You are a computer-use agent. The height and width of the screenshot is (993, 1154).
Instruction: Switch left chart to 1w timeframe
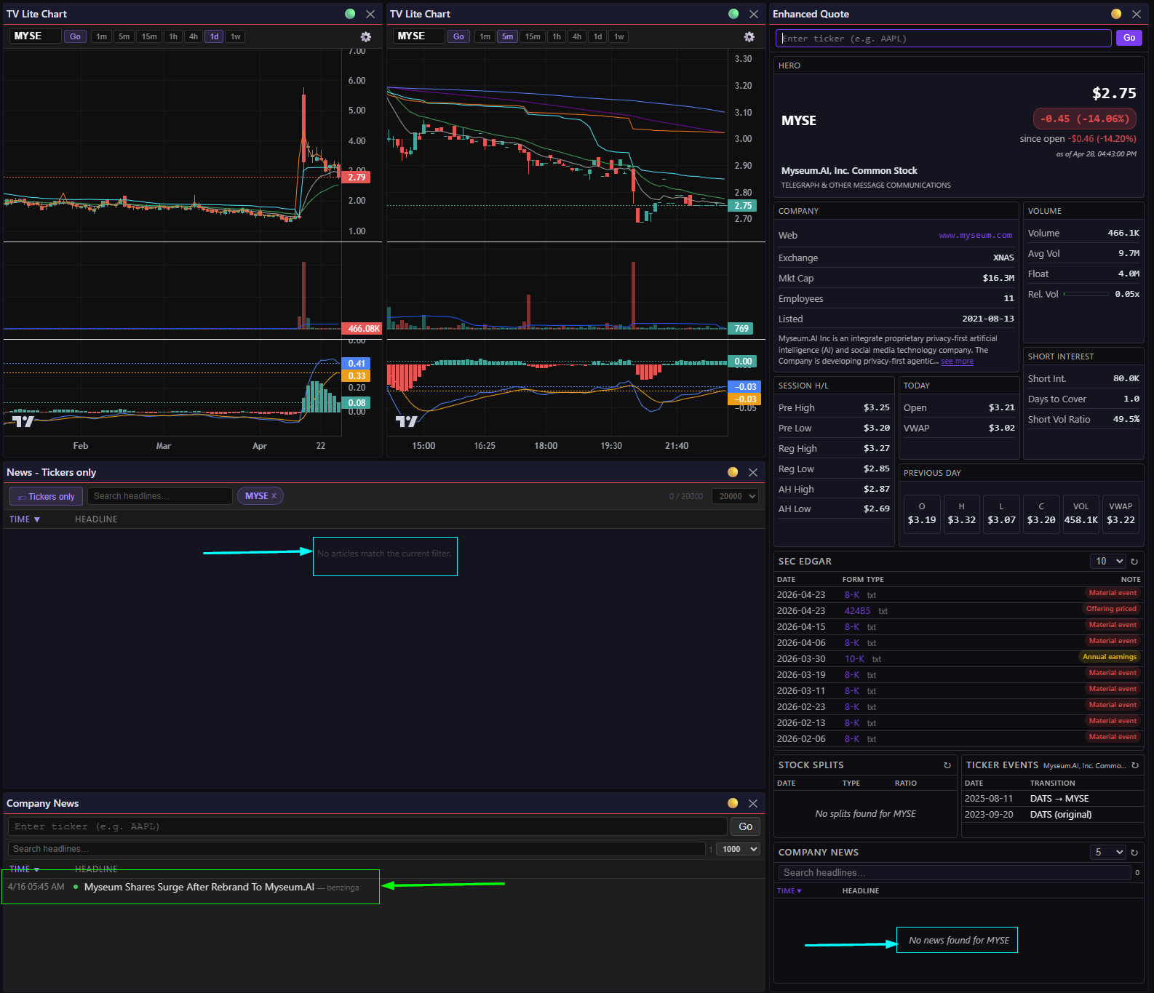pyautogui.click(x=235, y=36)
